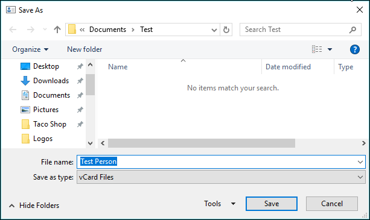Change view with the view icon
The width and height of the screenshot is (370, 220).
tap(317, 49)
